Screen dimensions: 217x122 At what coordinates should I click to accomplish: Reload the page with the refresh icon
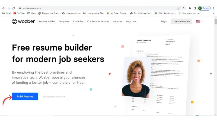[14, 8]
